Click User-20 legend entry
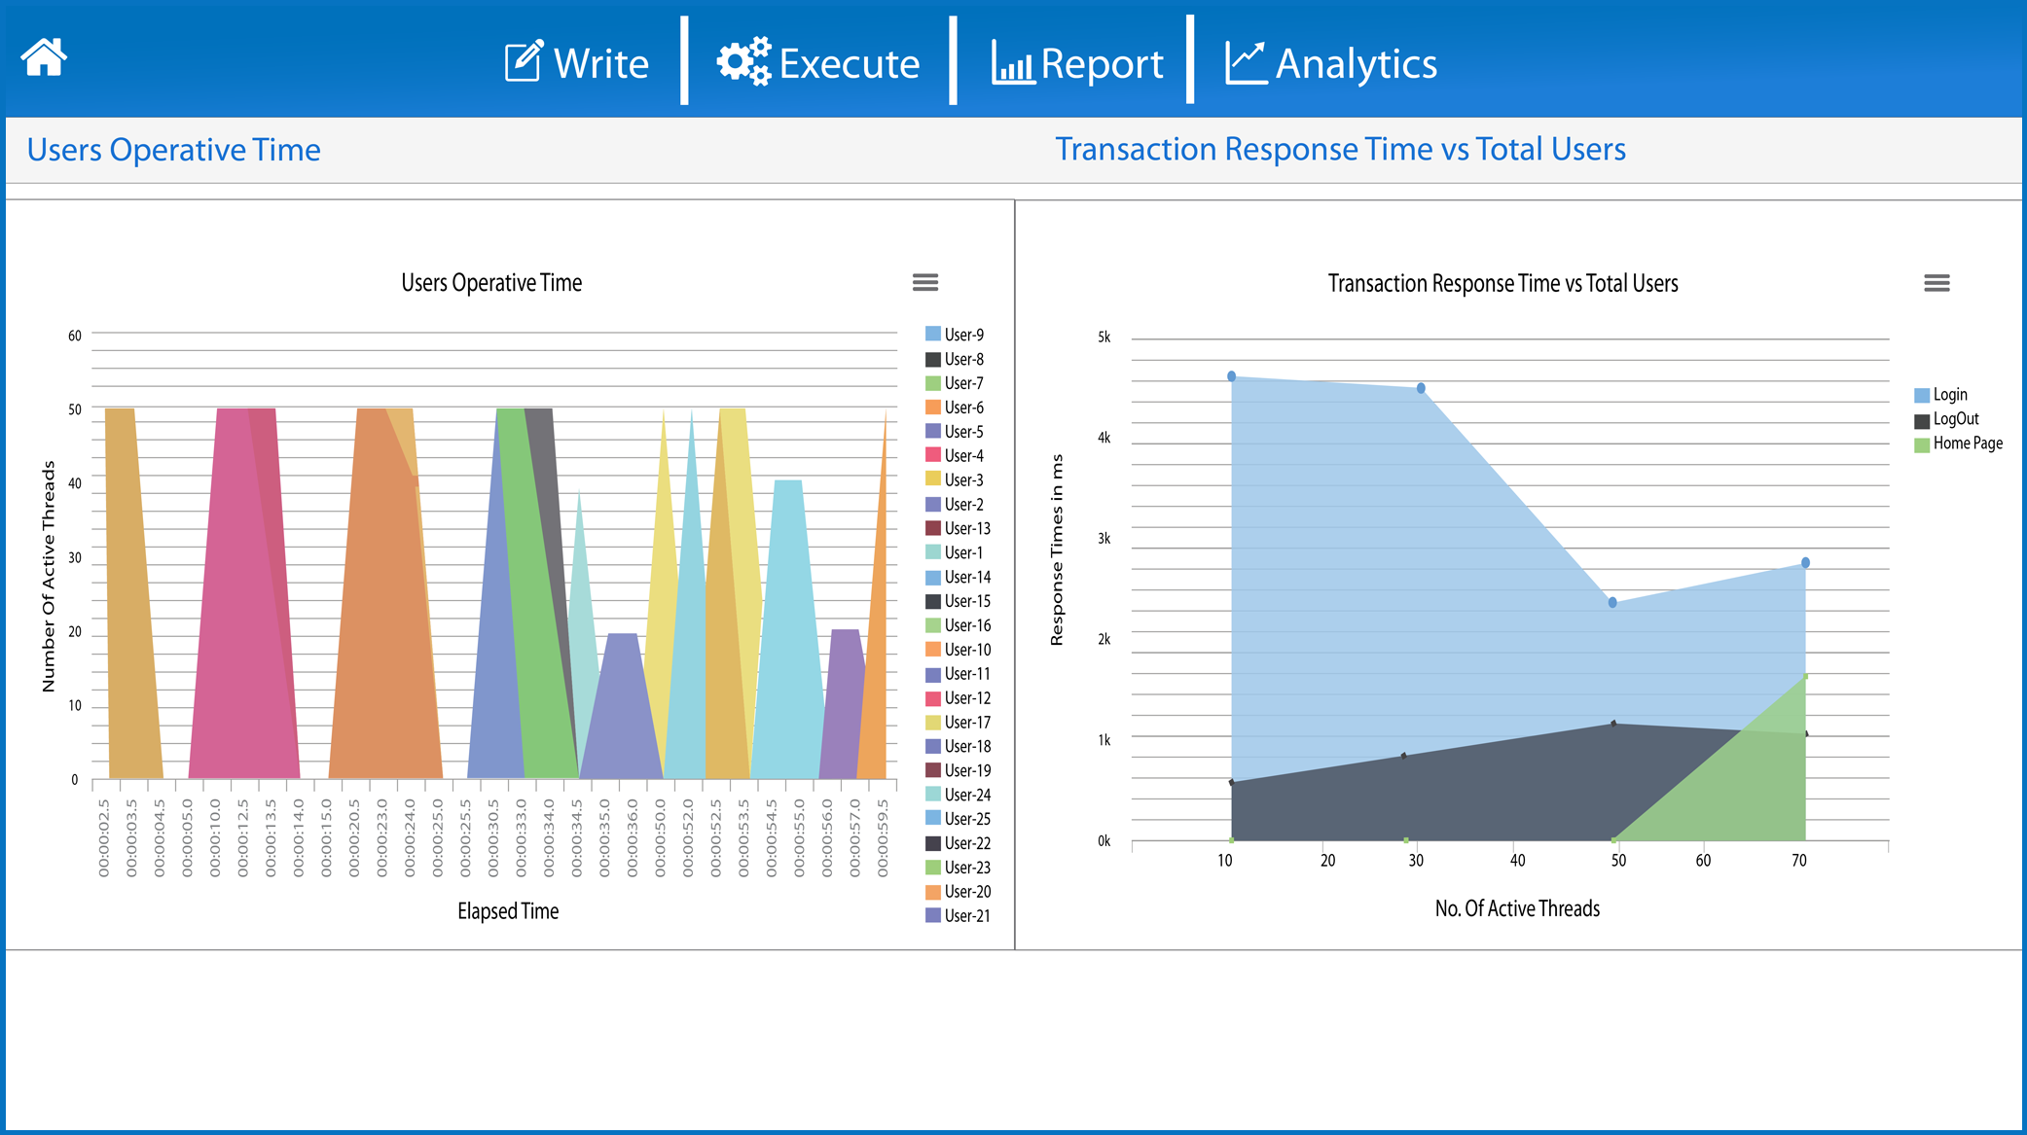Viewport: 2027px width, 1135px height. (959, 892)
